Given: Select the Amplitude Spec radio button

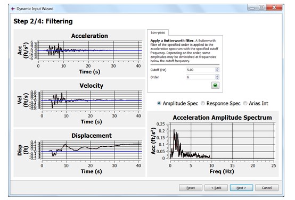Looking at the screenshot, I should pyautogui.click(x=159, y=103).
